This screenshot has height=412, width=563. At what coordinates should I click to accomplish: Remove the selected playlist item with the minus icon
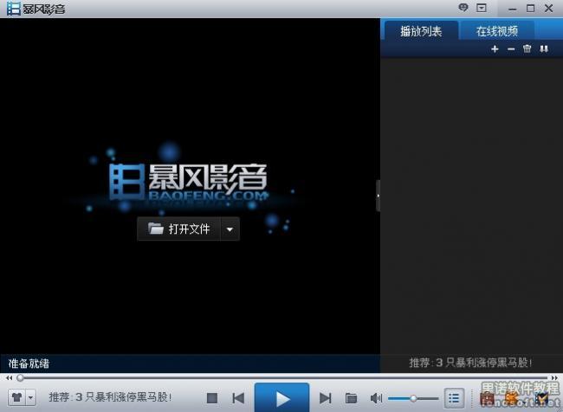pyautogui.click(x=511, y=48)
